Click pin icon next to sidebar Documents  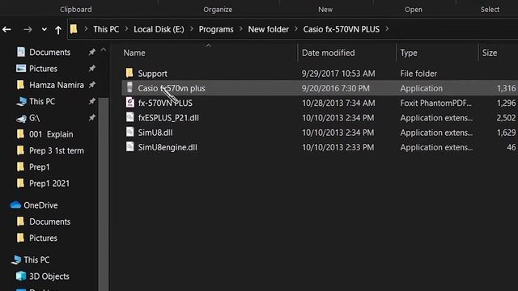tap(91, 52)
